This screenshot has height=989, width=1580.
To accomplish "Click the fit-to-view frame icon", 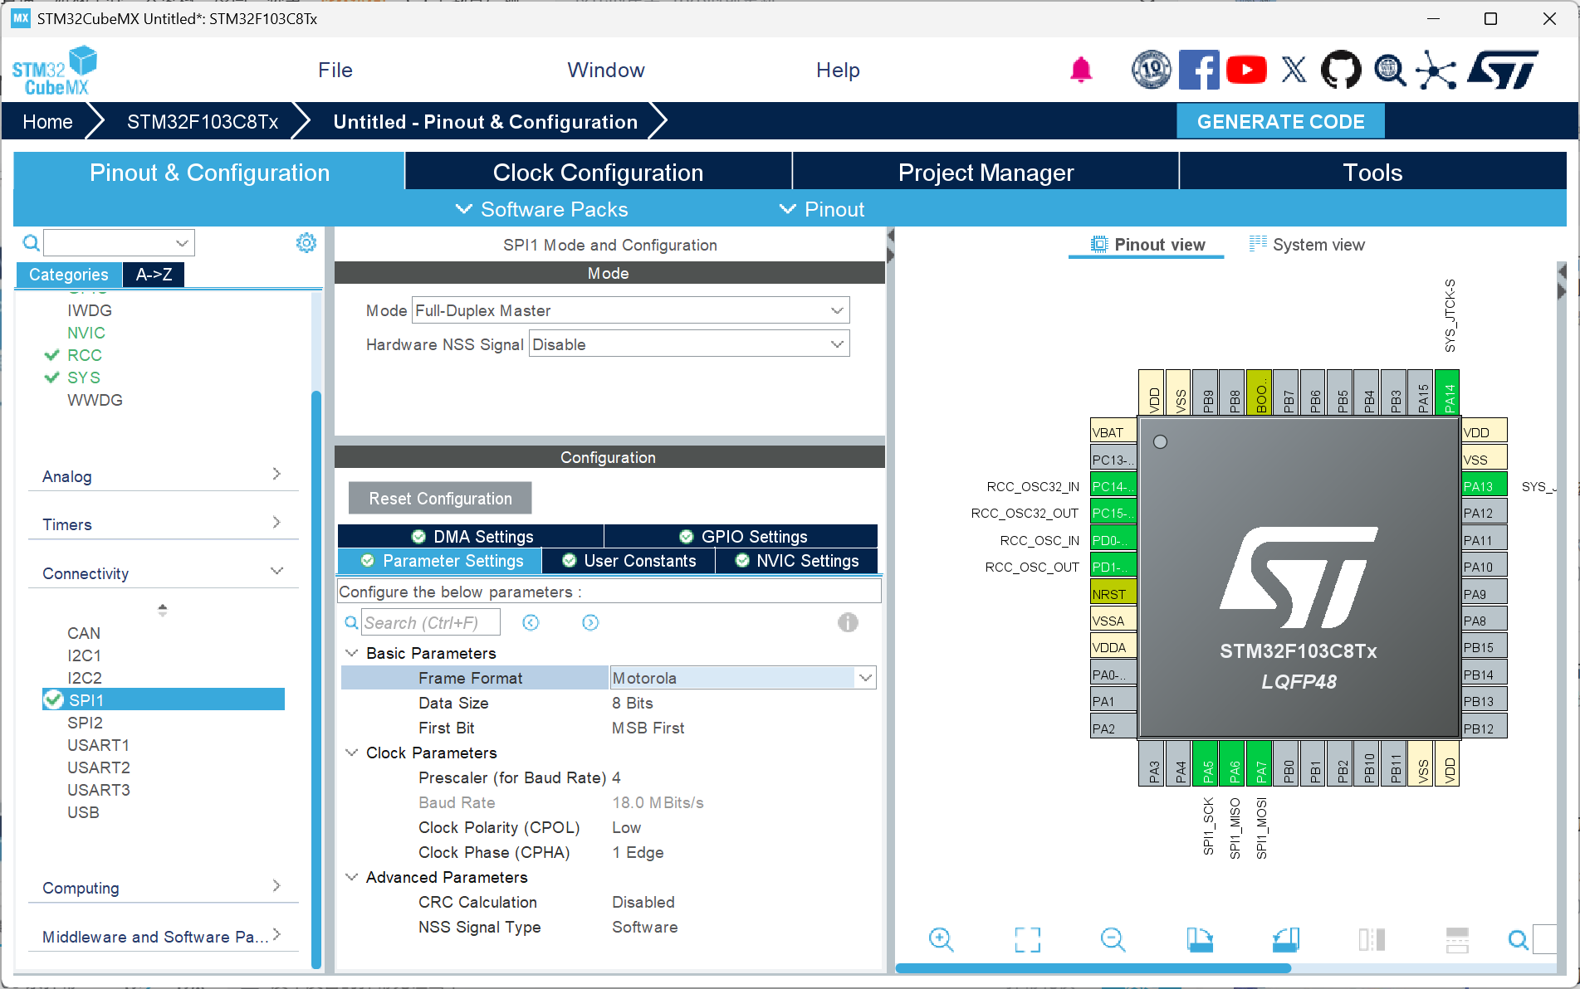I will [x=1027, y=939].
